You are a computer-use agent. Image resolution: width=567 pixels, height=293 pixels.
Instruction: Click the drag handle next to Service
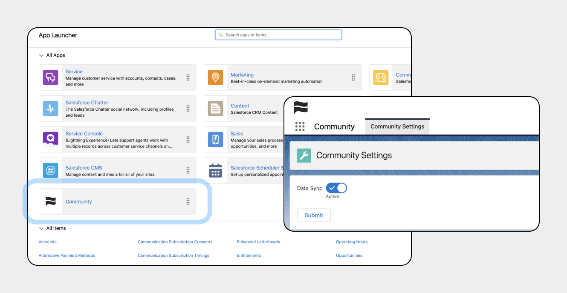(188, 77)
